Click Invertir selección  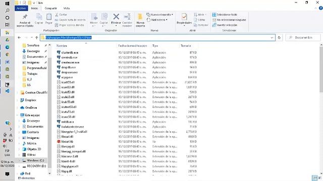click(x=225, y=25)
